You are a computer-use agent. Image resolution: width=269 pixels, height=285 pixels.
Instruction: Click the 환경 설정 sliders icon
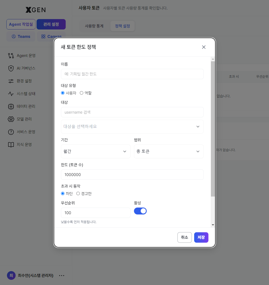pos(11,81)
